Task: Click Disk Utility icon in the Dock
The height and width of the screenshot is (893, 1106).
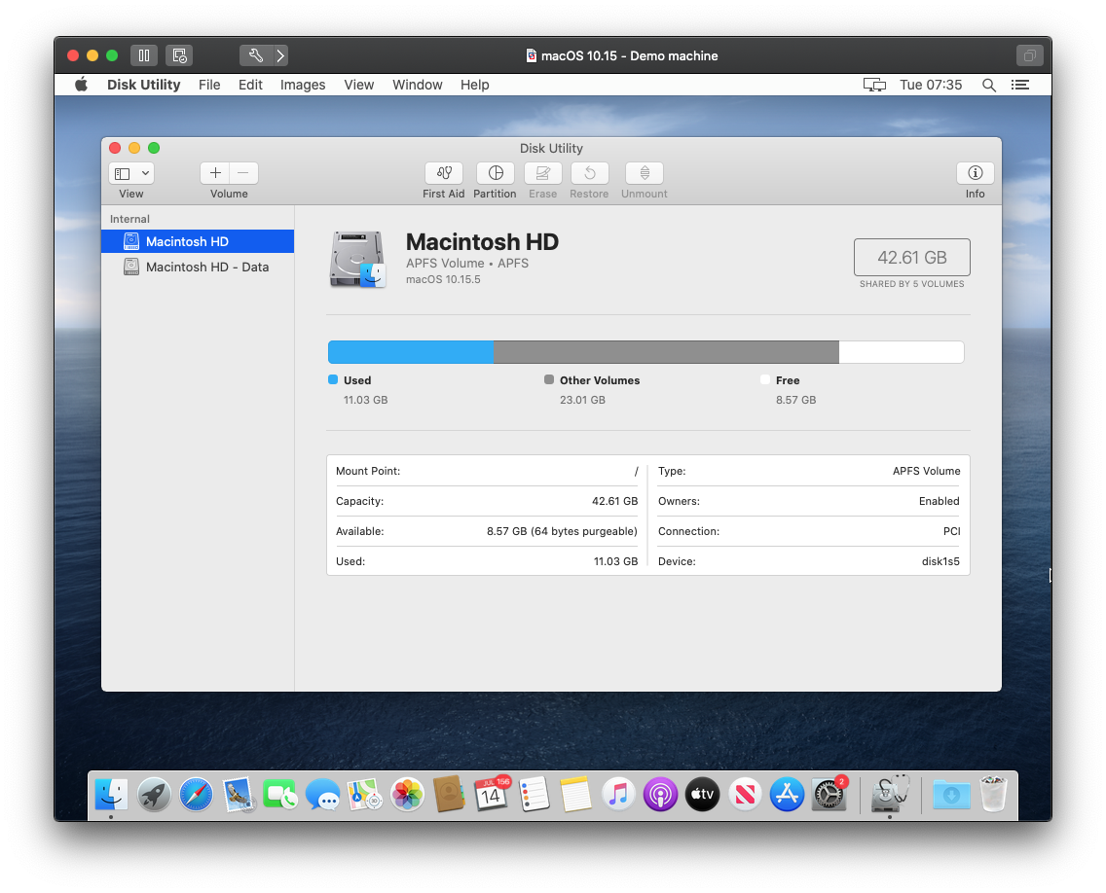Action: coord(890,795)
